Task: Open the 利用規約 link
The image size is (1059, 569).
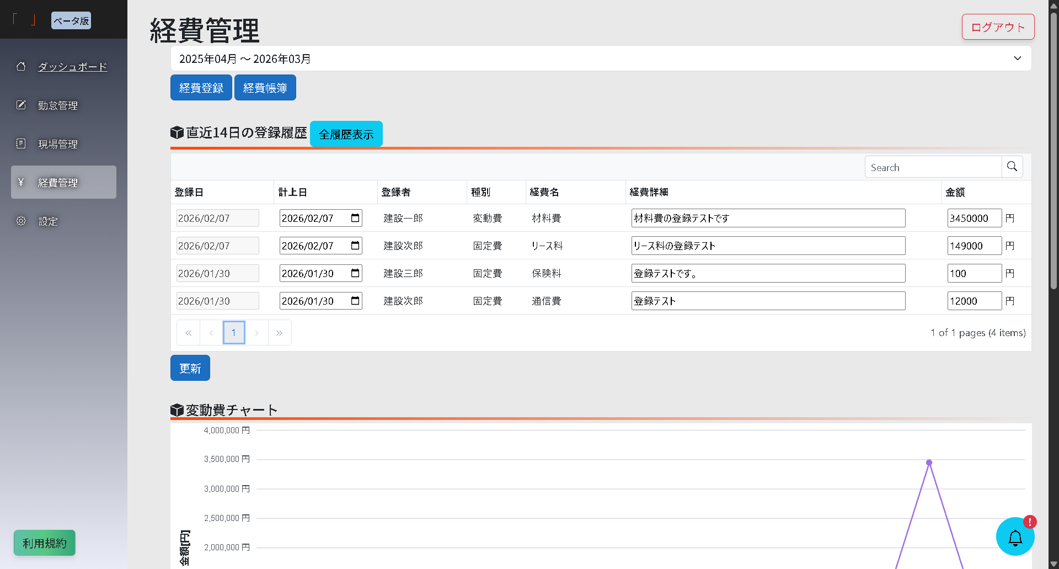Action: click(44, 543)
